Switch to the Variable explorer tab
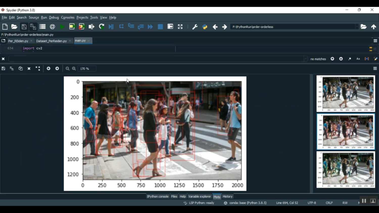Screen dimensions: 379x213 (200, 196)
